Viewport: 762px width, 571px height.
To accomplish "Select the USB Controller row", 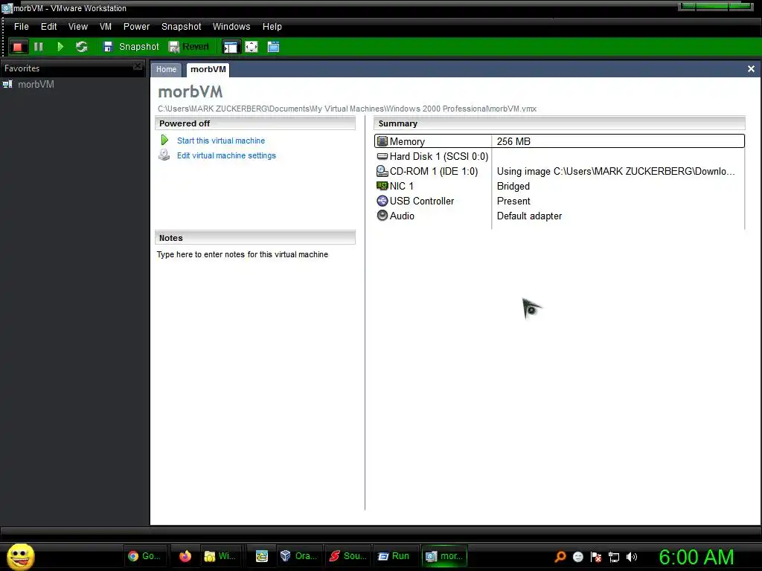I will [x=560, y=201].
